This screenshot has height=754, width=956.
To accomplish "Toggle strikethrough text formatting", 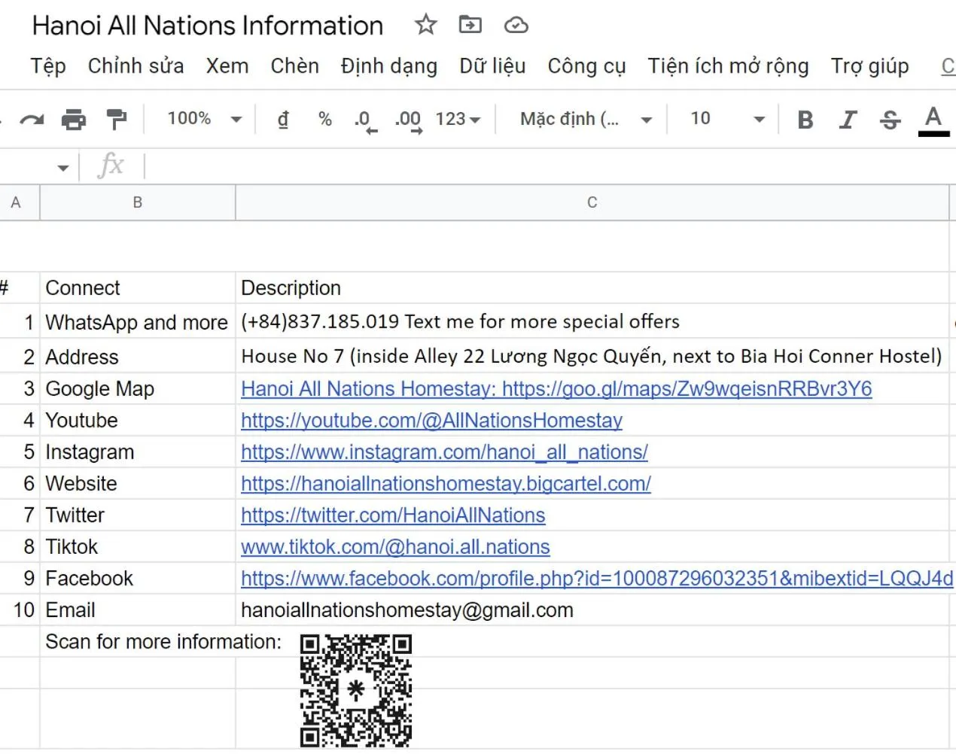I will [890, 120].
